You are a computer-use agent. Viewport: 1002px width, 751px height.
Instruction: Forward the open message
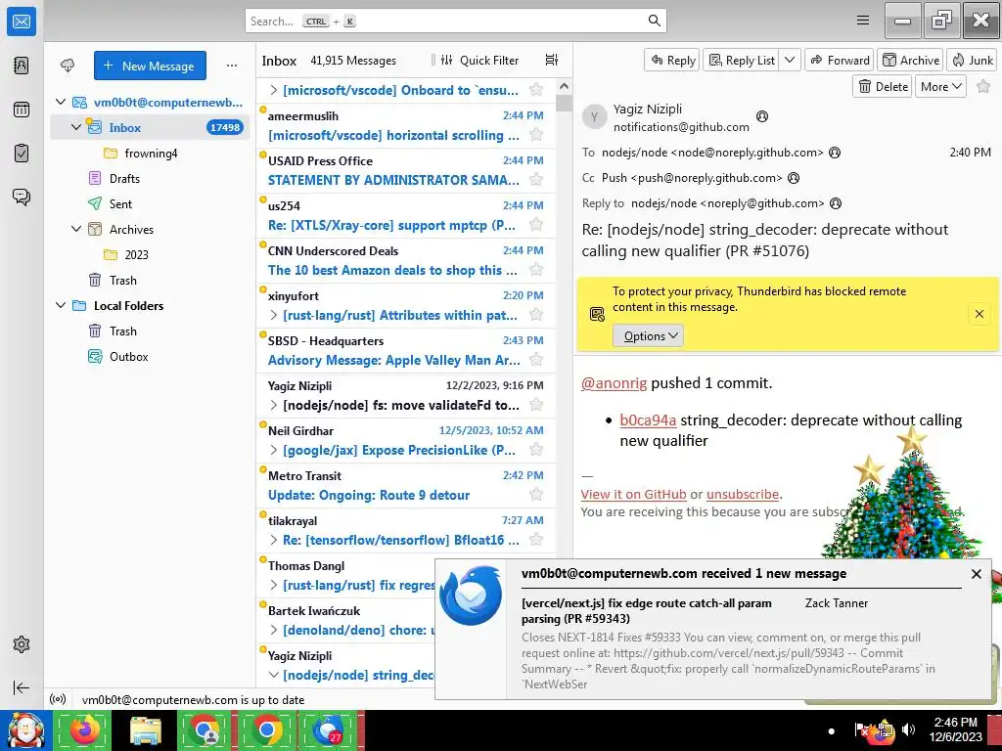point(839,60)
